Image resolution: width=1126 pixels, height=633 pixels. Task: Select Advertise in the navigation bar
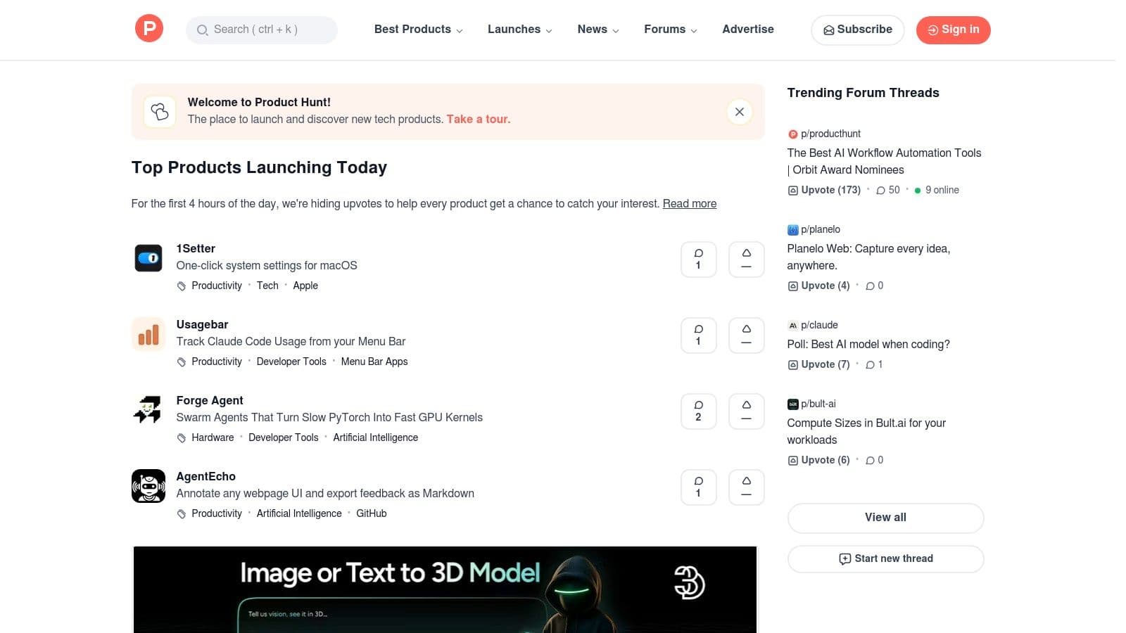(x=747, y=30)
